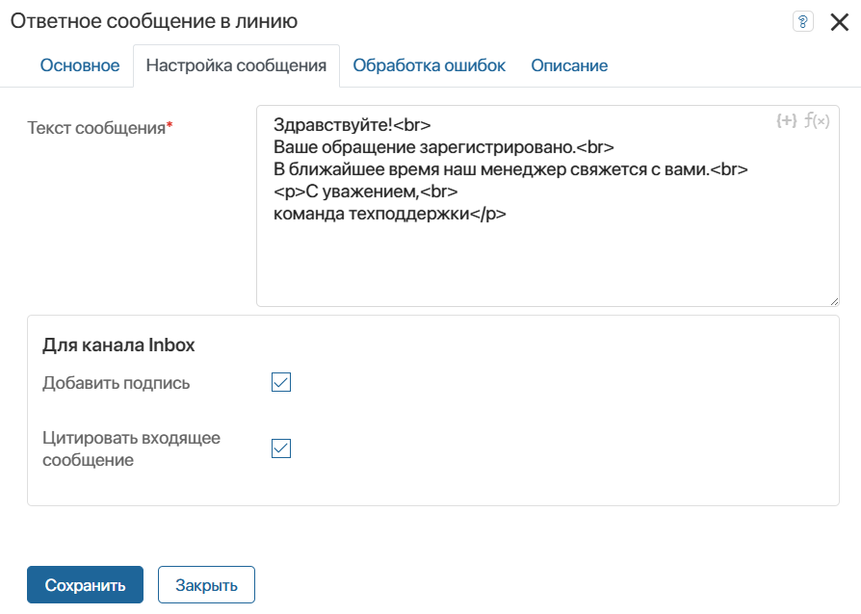
Task: Click the text 'Здравствуйте!<br>'
Action: (352, 125)
